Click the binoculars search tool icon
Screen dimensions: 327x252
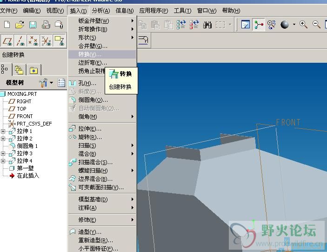coord(207,25)
